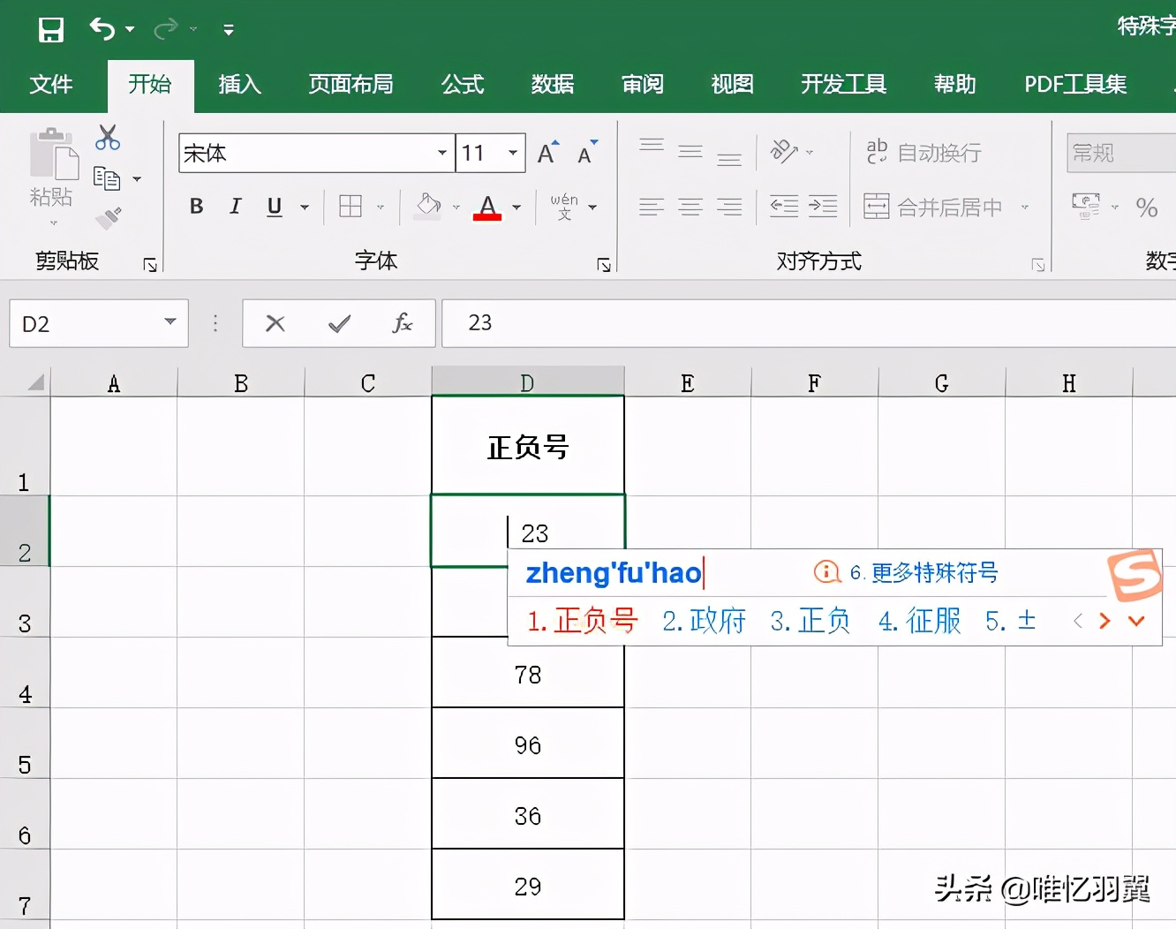The image size is (1176, 929).
Task: Toggle Wrap Text 自动换行
Action: coord(923,153)
